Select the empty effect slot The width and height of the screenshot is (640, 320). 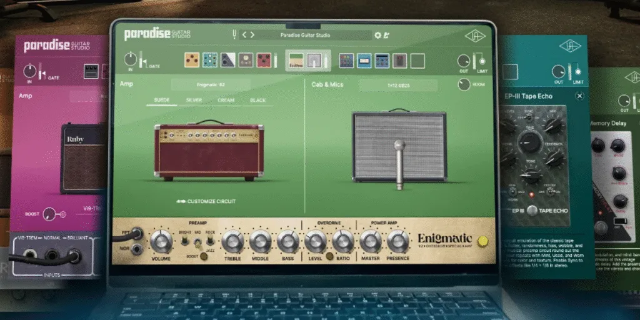point(417,61)
